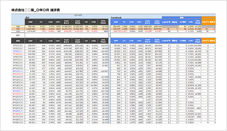Image resolution: width=227 pixels, height=131 pixels.
Task: Click the IMP cell 177,346
Action: pos(30,51)
